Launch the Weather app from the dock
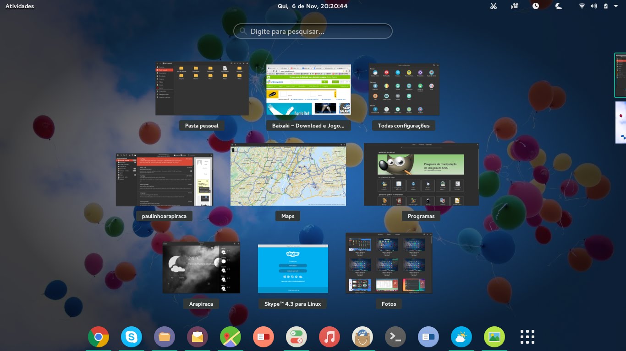626x351 pixels. coord(461,337)
